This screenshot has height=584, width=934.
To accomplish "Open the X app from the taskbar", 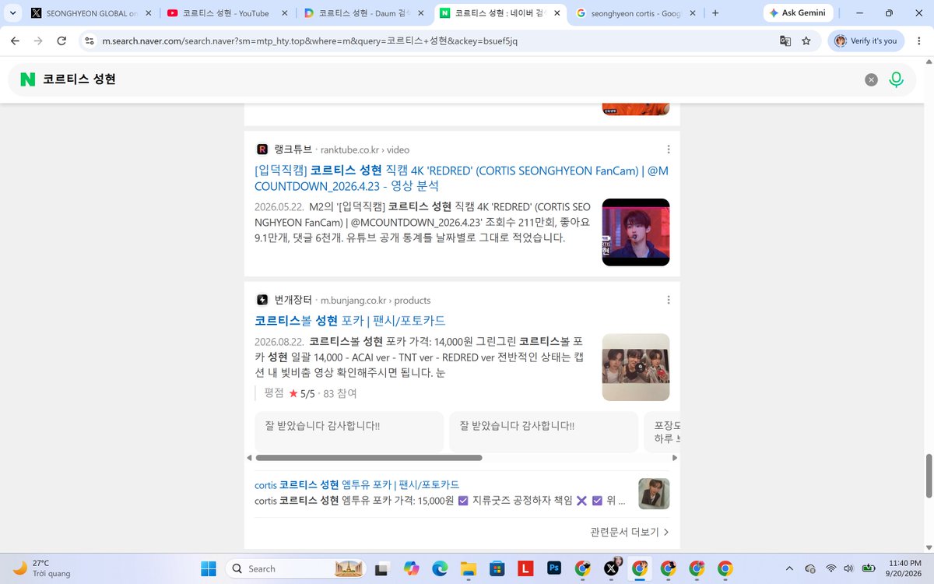I will [611, 568].
